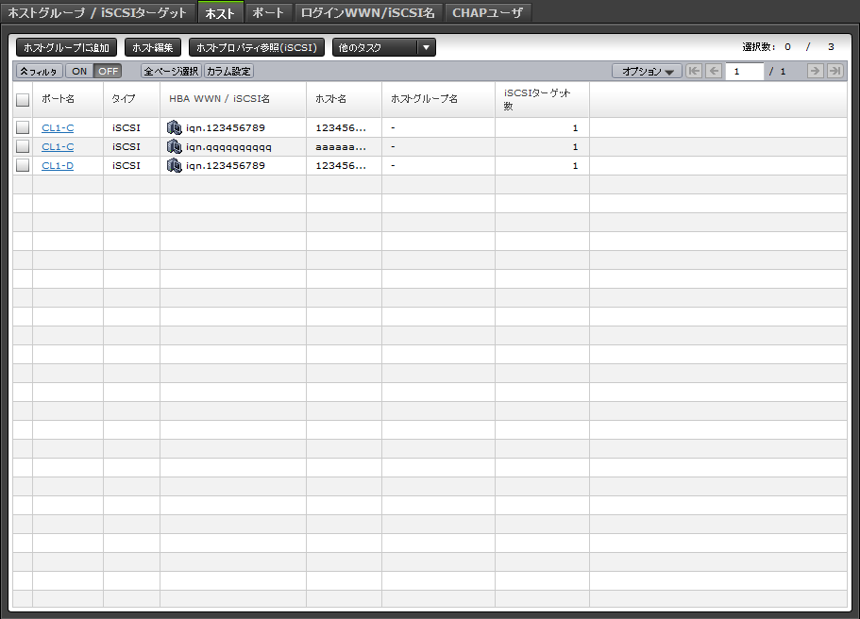The height and width of the screenshot is (619, 860).
Task: Check the box for first CL1-C row
Action: (23, 127)
